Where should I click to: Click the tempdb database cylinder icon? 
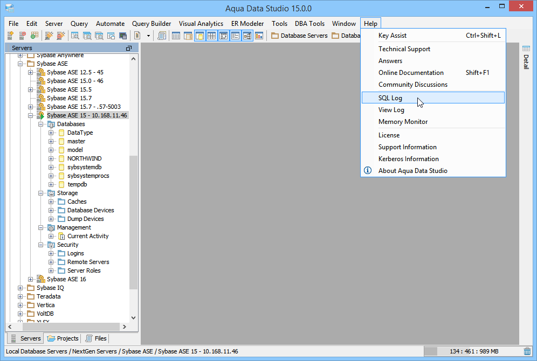click(x=61, y=184)
